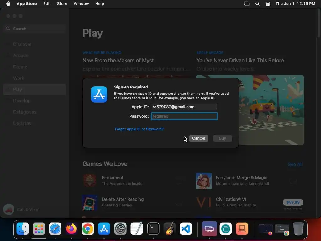Open Trash from the Dock
The image size is (321, 241).
[298, 229]
